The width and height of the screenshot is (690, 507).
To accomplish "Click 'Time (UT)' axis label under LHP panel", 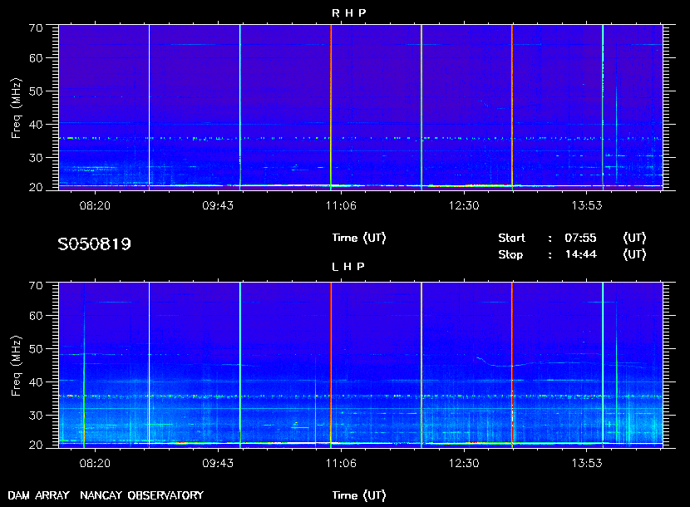I will [359, 495].
